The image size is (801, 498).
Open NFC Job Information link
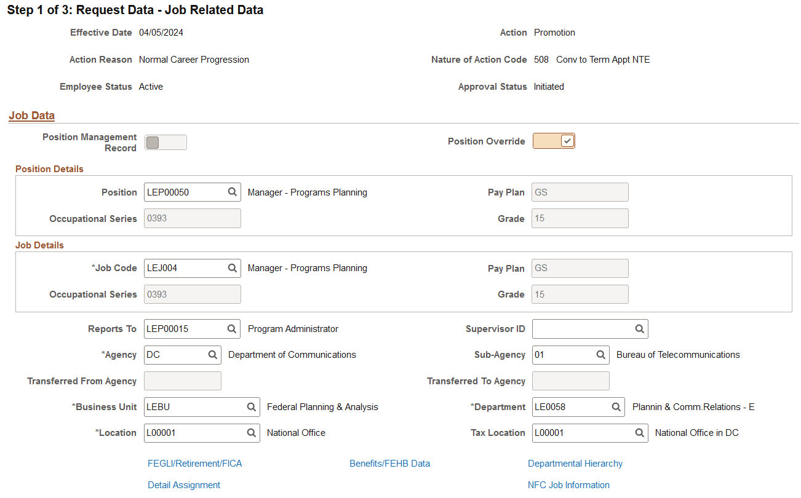coord(568,485)
